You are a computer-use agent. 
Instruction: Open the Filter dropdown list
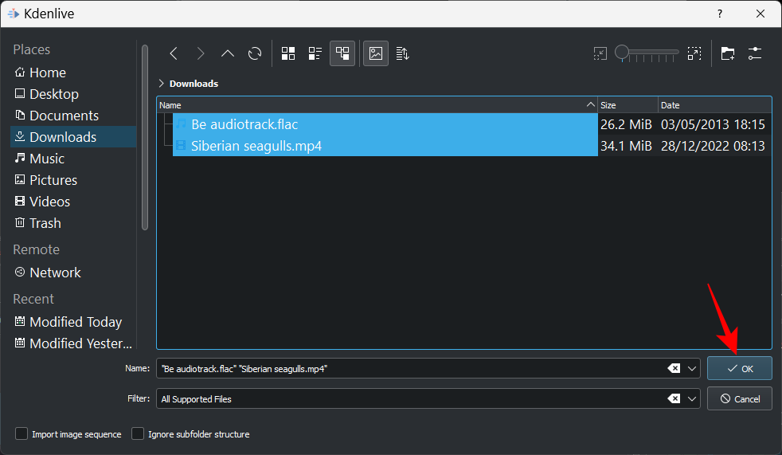tap(692, 398)
